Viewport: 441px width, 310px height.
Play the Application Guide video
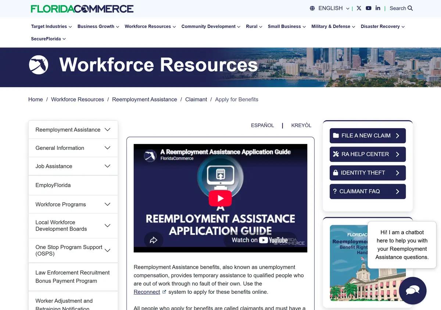tap(220, 198)
